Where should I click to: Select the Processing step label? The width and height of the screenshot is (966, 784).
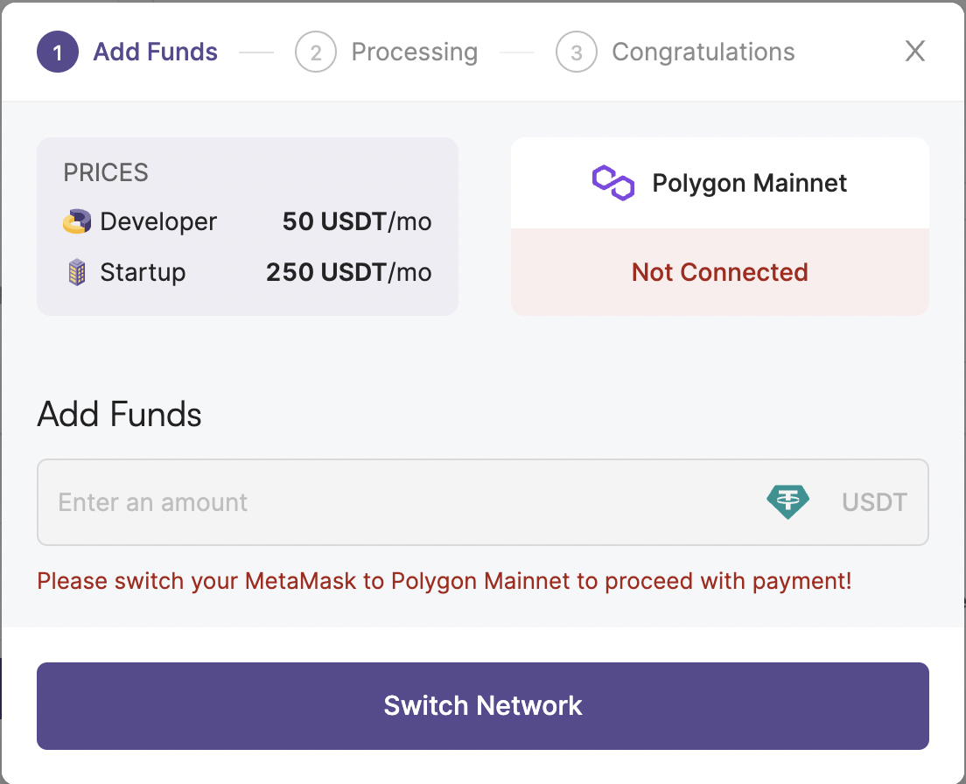click(415, 52)
